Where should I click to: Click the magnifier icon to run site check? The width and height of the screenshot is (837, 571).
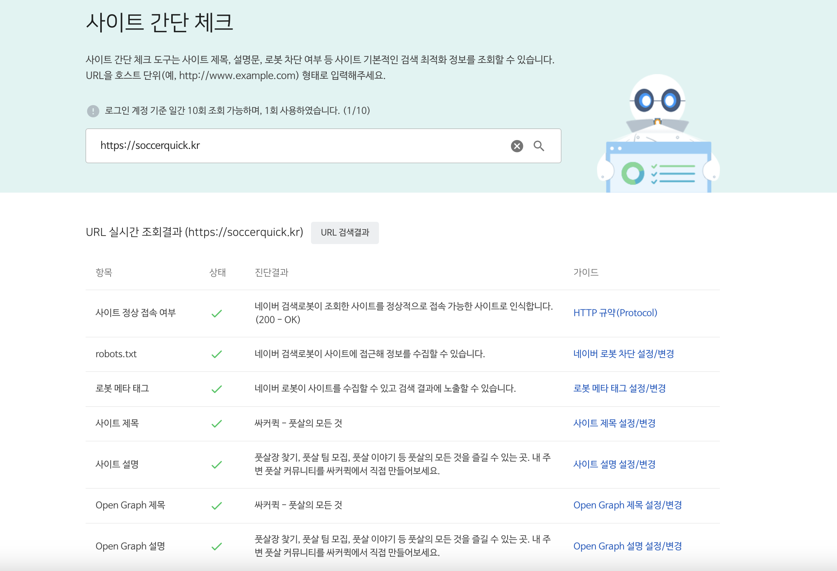pyautogui.click(x=539, y=146)
